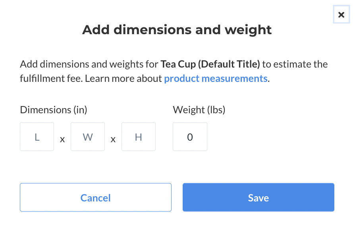Click the Weight (lbs) label
Image resolution: width=355 pixels, height=232 pixels.
click(x=199, y=110)
